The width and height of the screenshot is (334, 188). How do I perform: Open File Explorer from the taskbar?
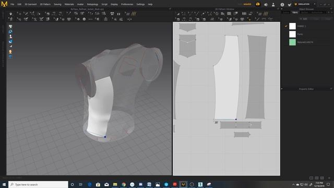click(x=115, y=184)
